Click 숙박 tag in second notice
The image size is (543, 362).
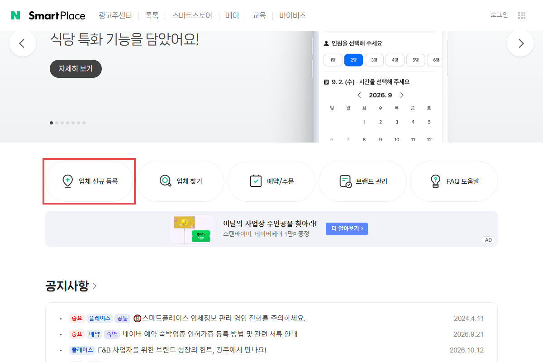coord(111,334)
